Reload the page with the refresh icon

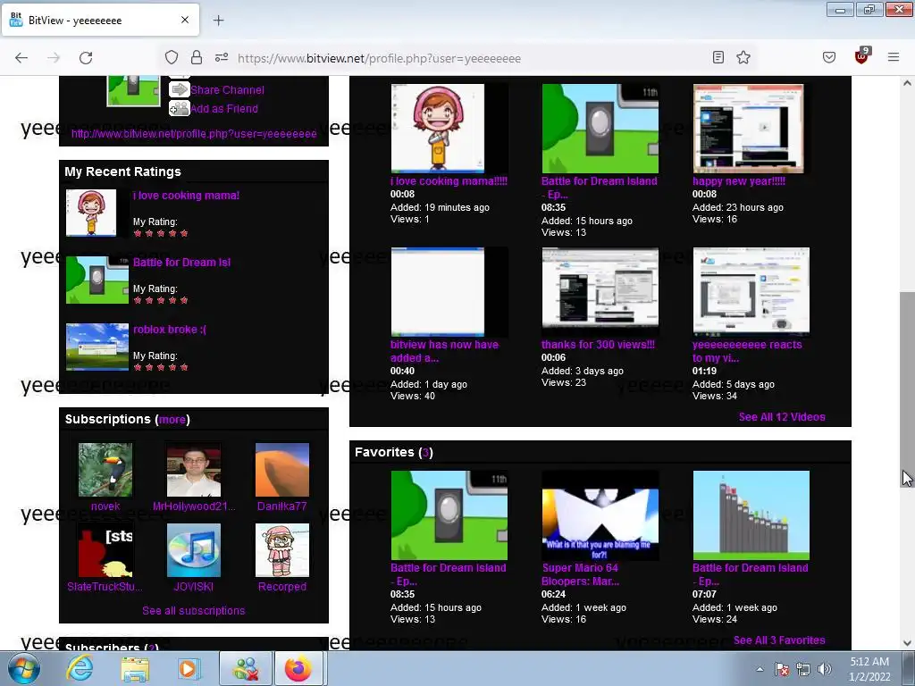click(86, 58)
